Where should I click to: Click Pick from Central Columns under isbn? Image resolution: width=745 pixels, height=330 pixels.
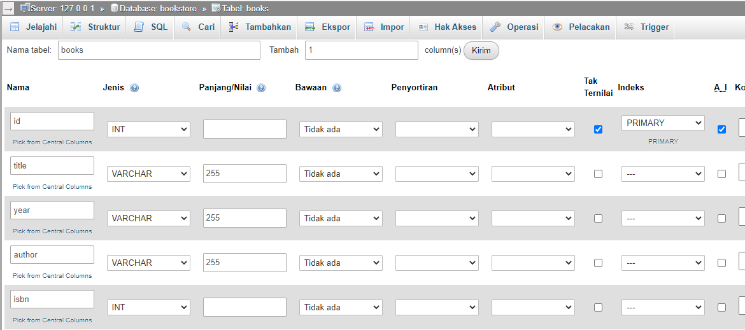pyautogui.click(x=52, y=320)
